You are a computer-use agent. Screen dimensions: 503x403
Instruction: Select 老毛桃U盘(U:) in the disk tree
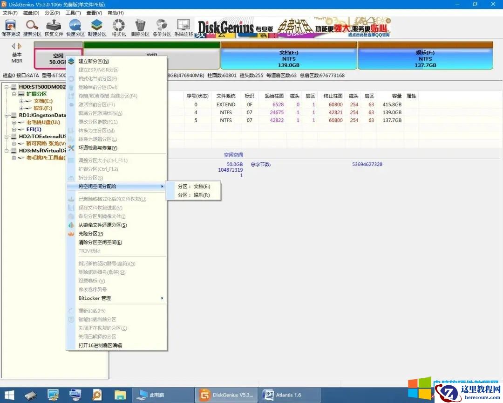pyautogui.click(x=43, y=122)
